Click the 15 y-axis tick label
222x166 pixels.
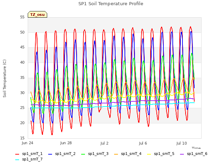pos(22,138)
